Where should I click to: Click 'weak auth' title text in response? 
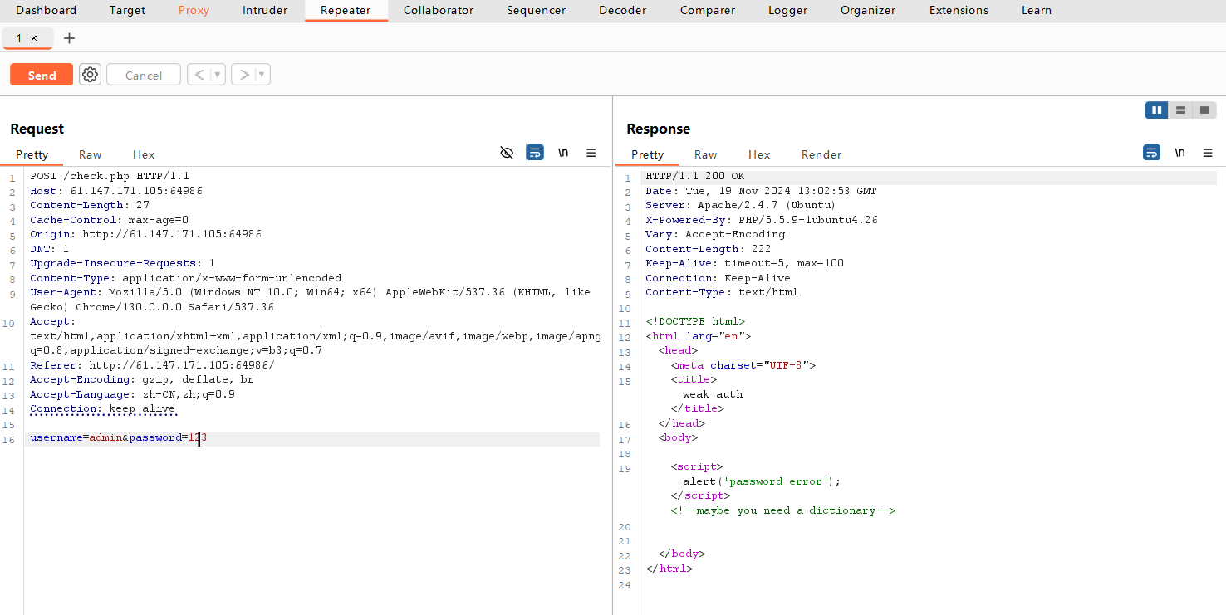coord(713,394)
